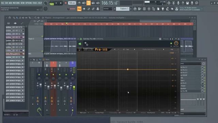Click the previous preset arrow in Pro-MB title
Screen dimensions: 218x123
tap(170, 39)
